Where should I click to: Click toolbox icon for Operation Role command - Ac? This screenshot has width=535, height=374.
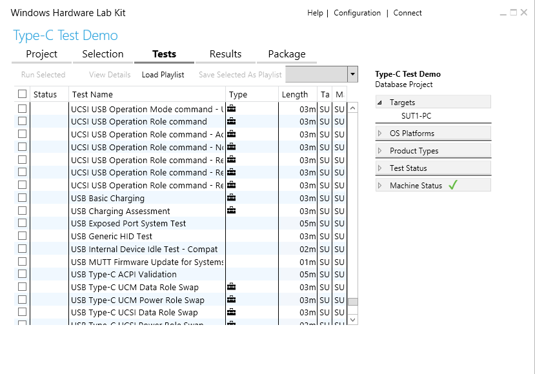pos(231,134)
